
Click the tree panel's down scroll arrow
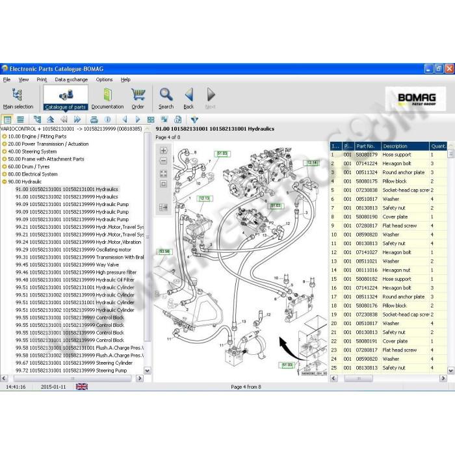click(x=148, y=370)
